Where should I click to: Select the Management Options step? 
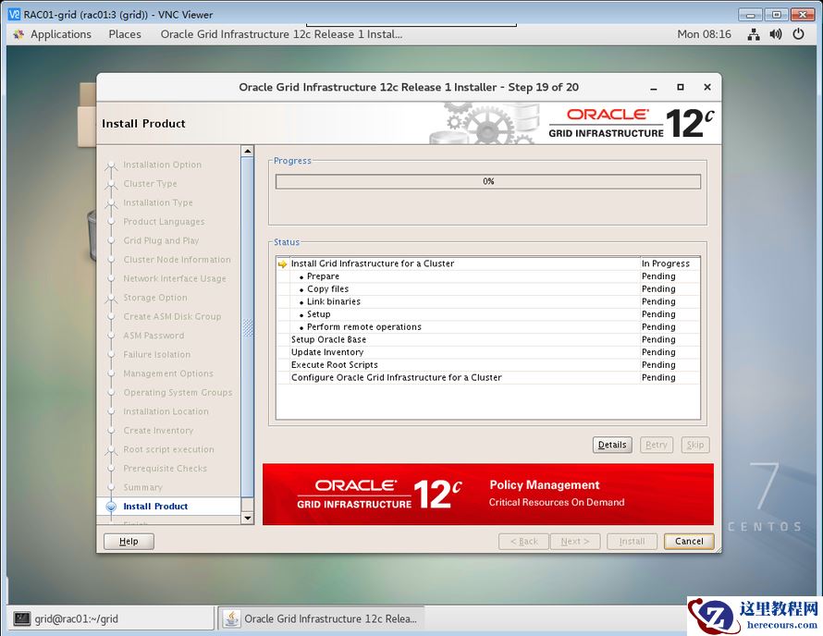click(x=168, y=373)
